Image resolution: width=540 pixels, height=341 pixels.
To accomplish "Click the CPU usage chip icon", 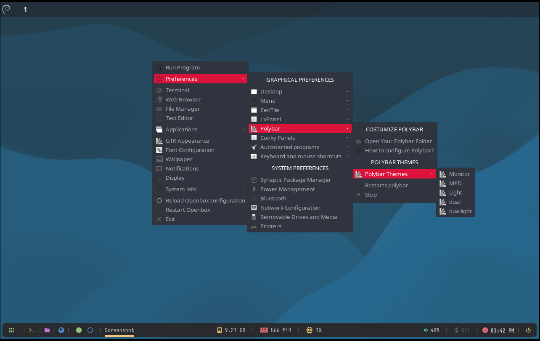I will (310, 330).
